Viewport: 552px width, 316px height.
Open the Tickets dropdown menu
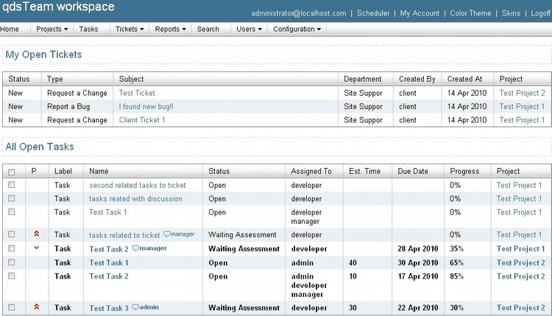(130, 29)
